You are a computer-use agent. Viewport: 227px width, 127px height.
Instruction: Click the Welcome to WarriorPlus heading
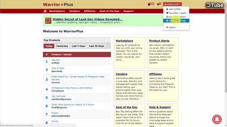coord(63,31)
